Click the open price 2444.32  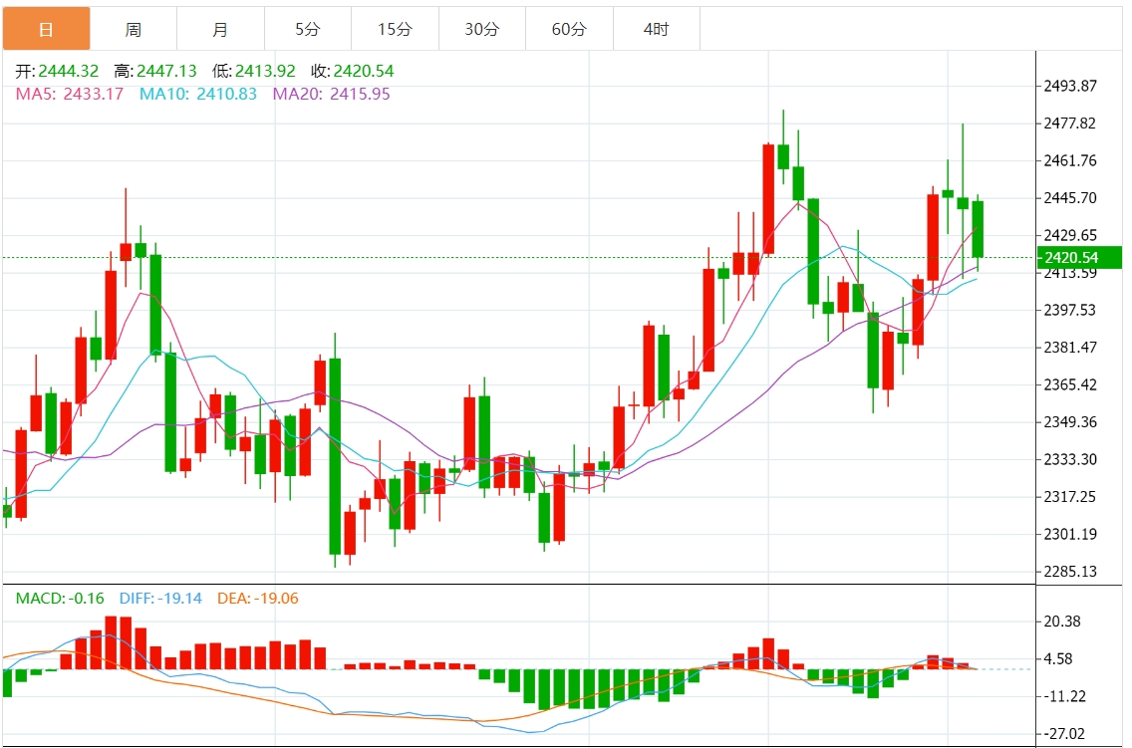click(x=69, y=71)
